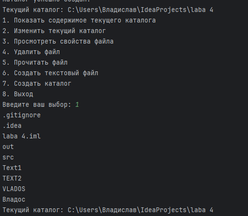Screen dimensions: 248x216
Task: Click the menu line 'Показать содержимое текущего каталога'
Action: [x=79, y=21]
